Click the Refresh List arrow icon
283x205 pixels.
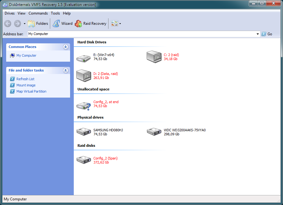coord(12,79)
